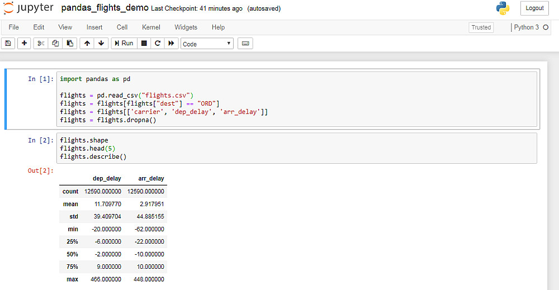Open the File menu
This screenshot has height=290, width=559.
[x=13, y=27]
